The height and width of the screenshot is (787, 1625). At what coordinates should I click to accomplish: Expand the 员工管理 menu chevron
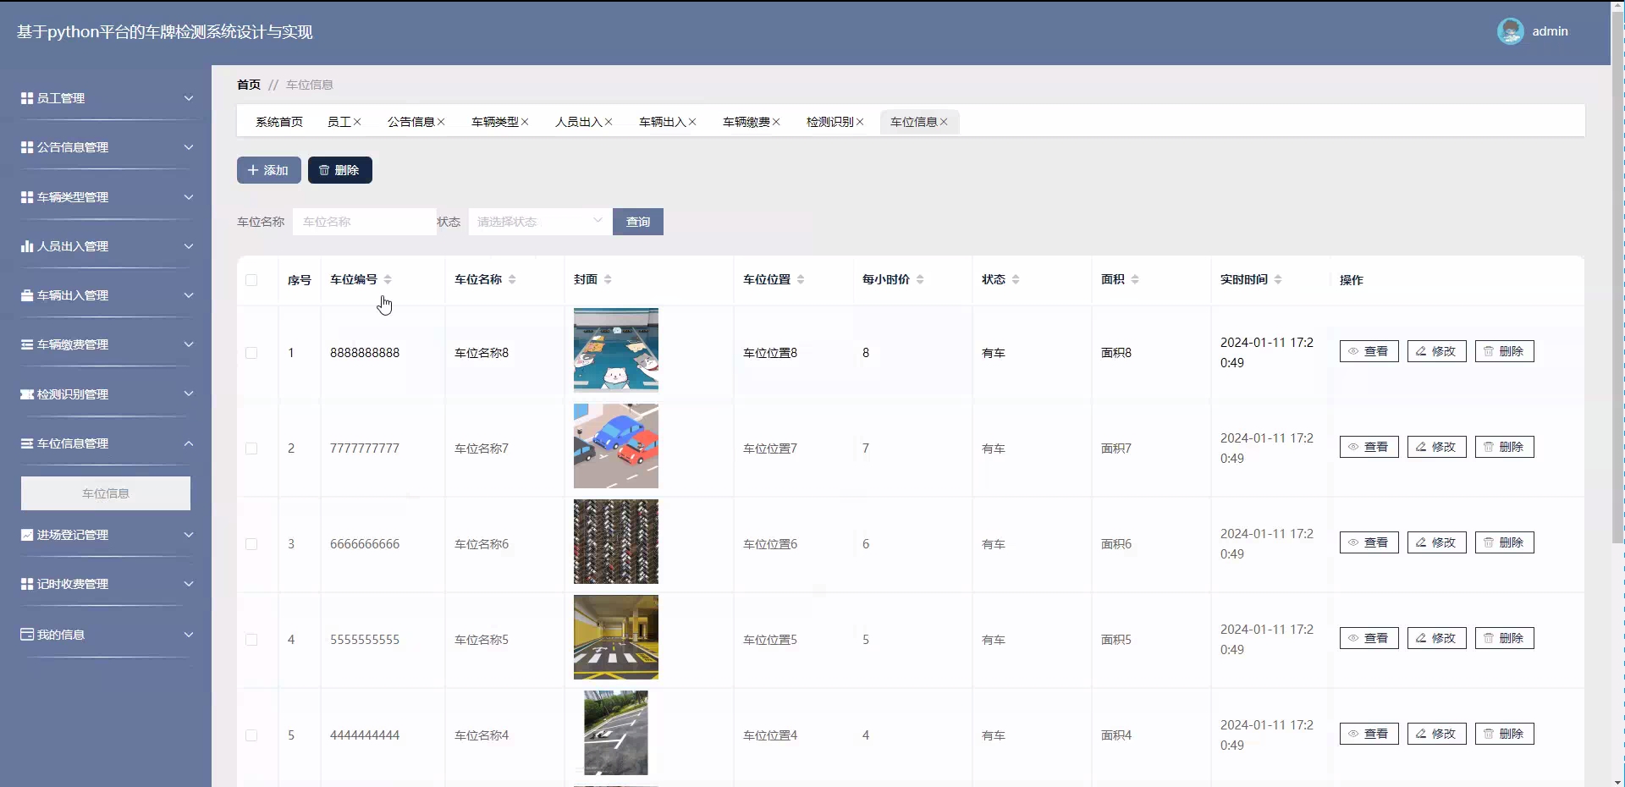click(189, 98)
